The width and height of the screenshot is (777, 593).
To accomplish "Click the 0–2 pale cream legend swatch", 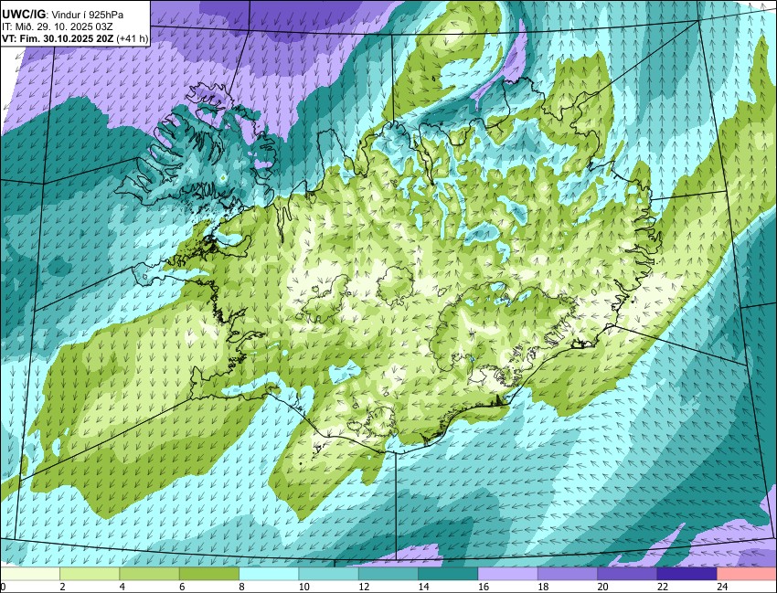I will click(x=30, y=574).
